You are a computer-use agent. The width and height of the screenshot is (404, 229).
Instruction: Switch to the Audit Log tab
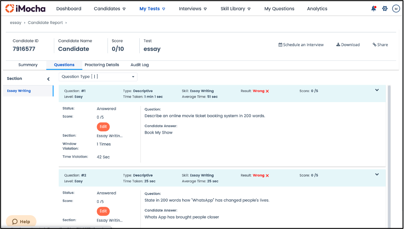(x=140, y=65)
